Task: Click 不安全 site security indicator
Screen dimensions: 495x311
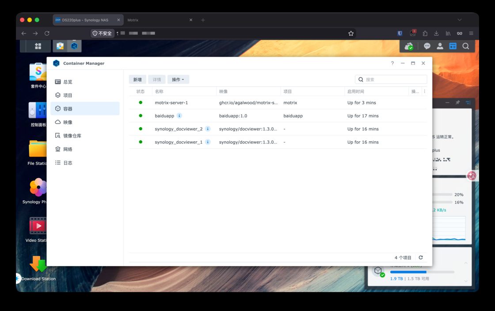Action: point(102,33)
